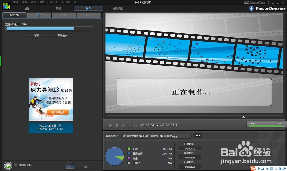Enable the 制作后关机 checkbox

15,164
